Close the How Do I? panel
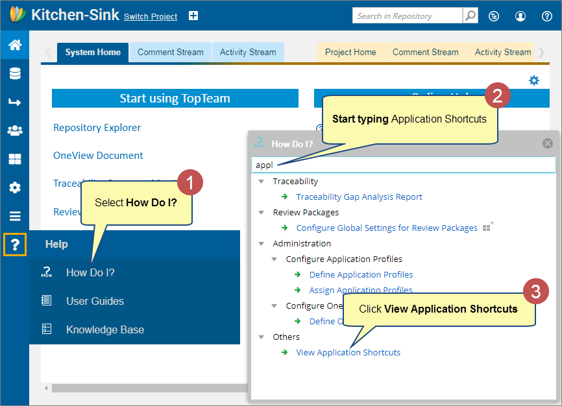The height and width of the screenshot is (406, 562). pyautogui.click(x=547, y=143)
